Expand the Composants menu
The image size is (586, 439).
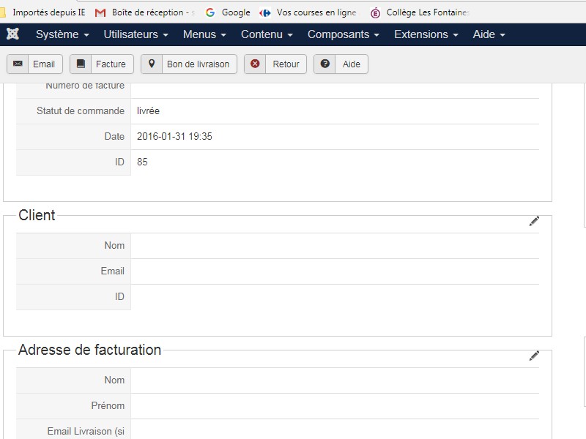[344, 34]
